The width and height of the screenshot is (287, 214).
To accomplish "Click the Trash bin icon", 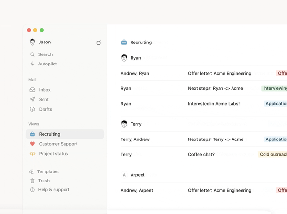I will click(x=32, y=181).
